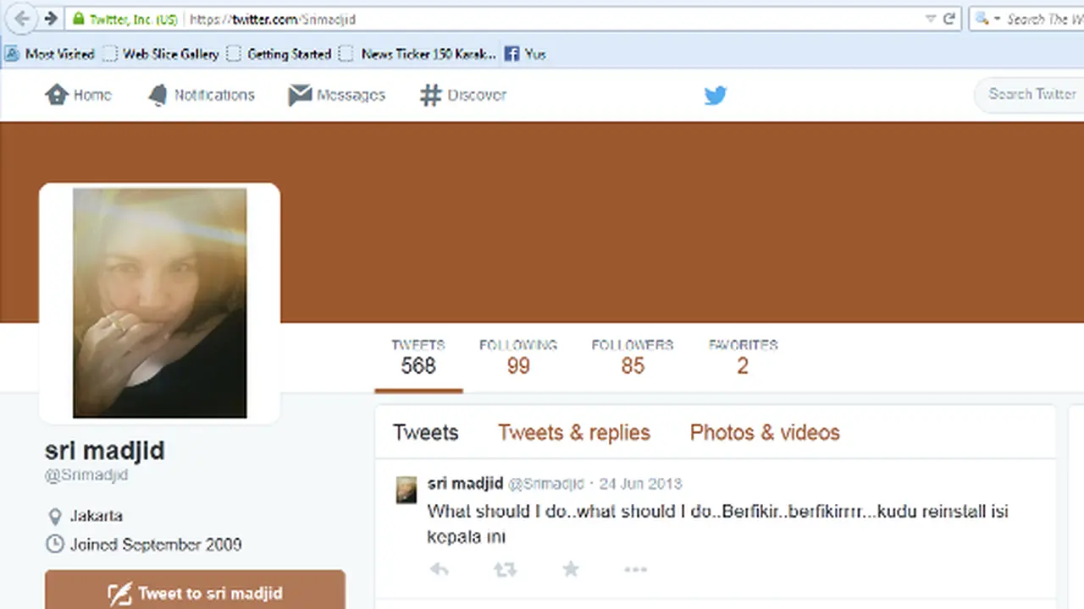Open Twitter Messages
The height and width of the screenshot is (609, 1084).
click(x=336, y=95)
